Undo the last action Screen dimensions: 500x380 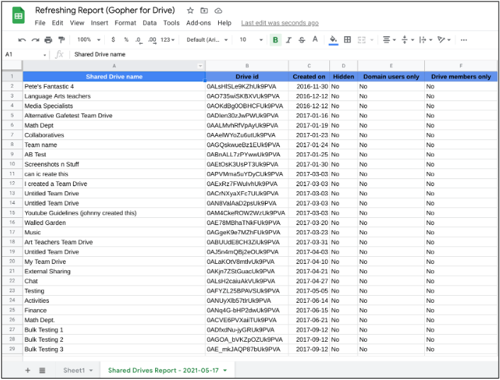[22, 40]
